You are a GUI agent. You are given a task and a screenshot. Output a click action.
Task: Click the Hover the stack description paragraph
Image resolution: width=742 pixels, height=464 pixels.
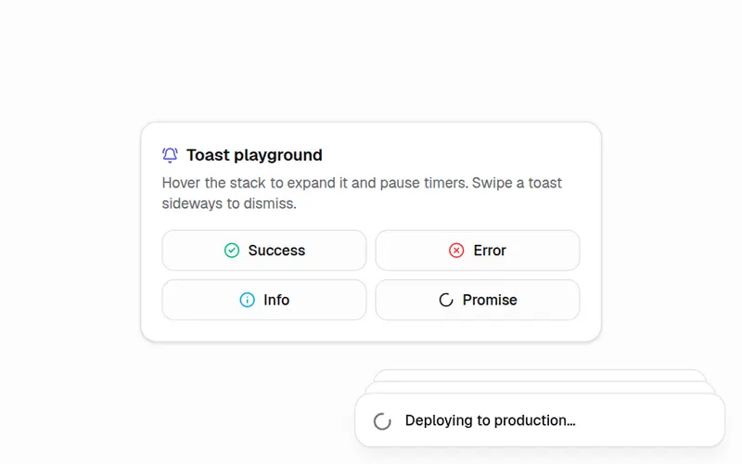362,193
